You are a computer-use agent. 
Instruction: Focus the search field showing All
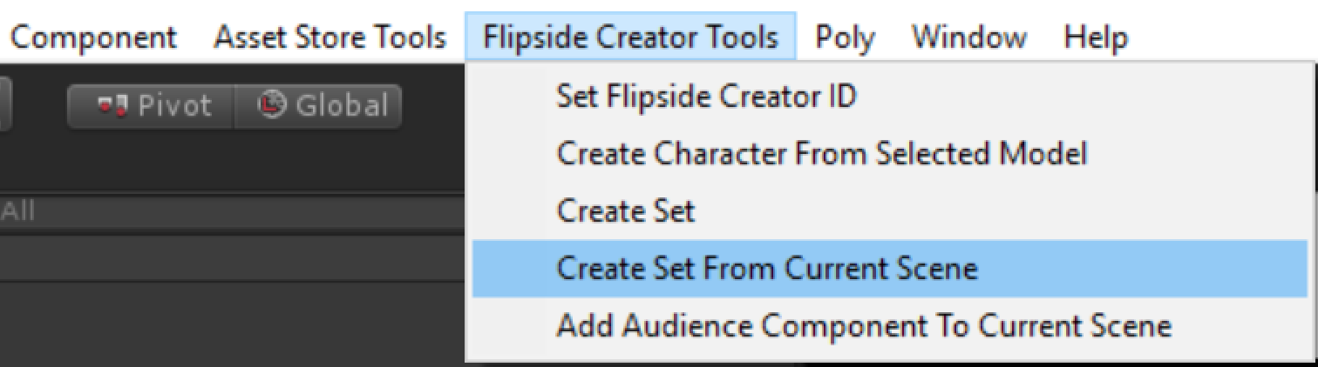(233, 211)
